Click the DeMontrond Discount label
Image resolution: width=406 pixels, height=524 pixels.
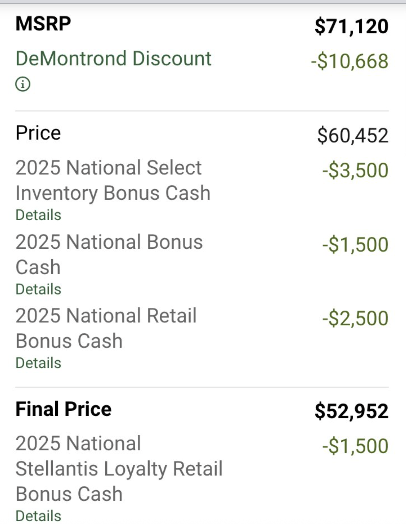point(113,59)
